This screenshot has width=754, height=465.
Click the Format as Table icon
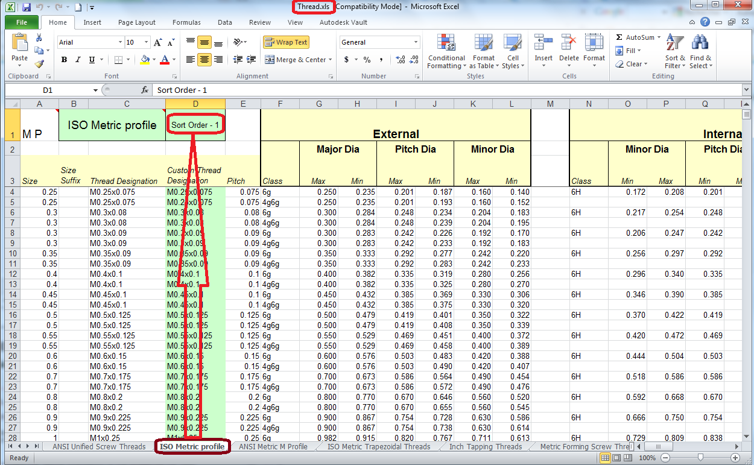[x=483, y=51]
